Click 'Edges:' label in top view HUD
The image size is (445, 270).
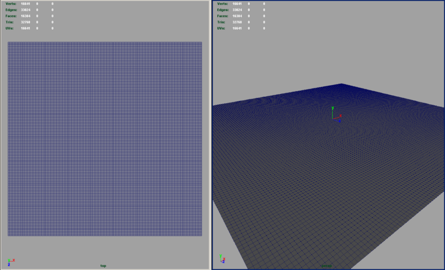pyautogui.click(x=11, y=10)
